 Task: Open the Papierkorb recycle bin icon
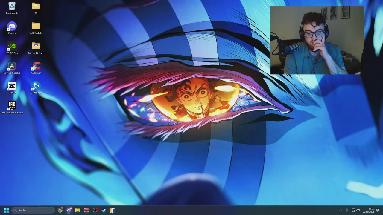tap(12, 8)
